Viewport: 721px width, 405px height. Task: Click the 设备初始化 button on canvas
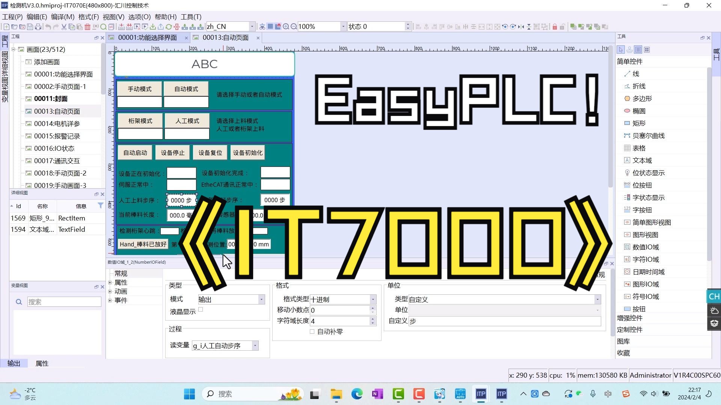(248, 153)
